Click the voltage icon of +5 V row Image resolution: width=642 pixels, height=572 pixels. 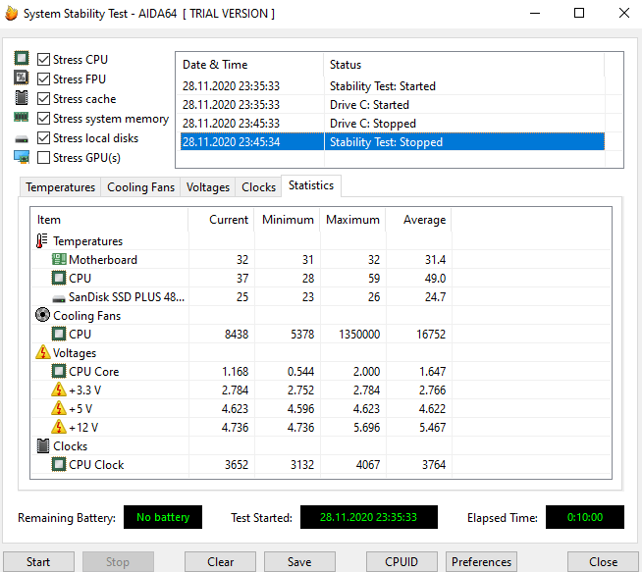(59, 408)
